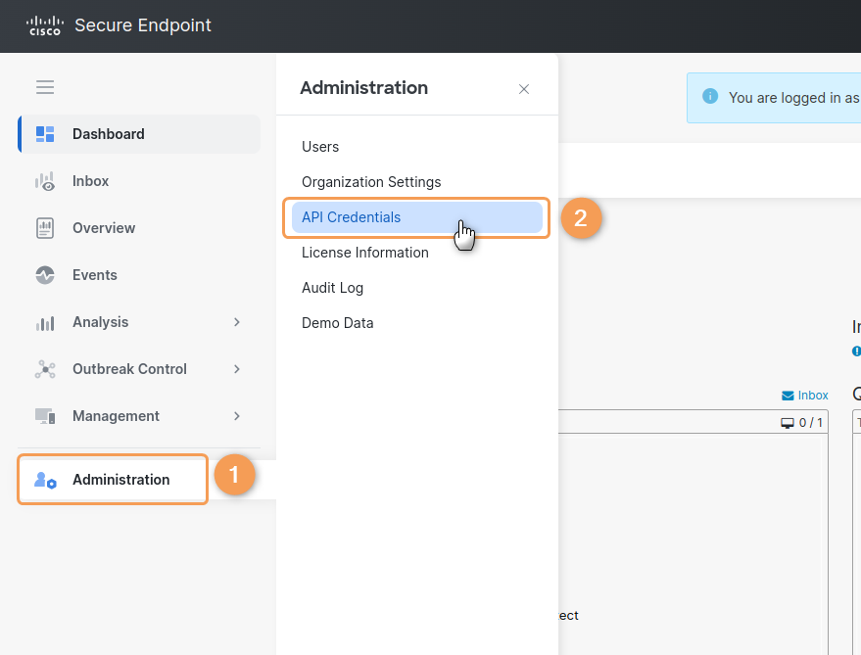This screenshot has height=655, width=861.
Task: Close the Administration flyout panel
Action: (x=524, y=89)
